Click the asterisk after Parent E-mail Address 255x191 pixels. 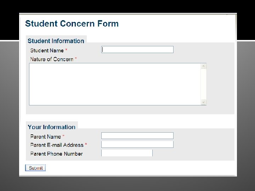click(x=86, y=145)
